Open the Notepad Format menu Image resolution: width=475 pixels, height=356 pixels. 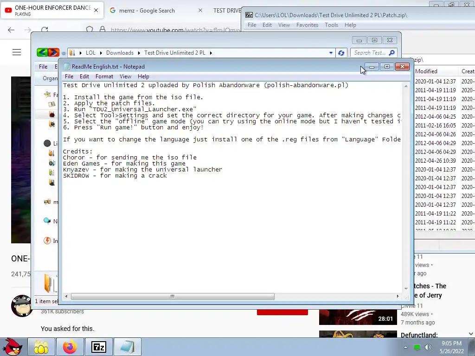104,76
